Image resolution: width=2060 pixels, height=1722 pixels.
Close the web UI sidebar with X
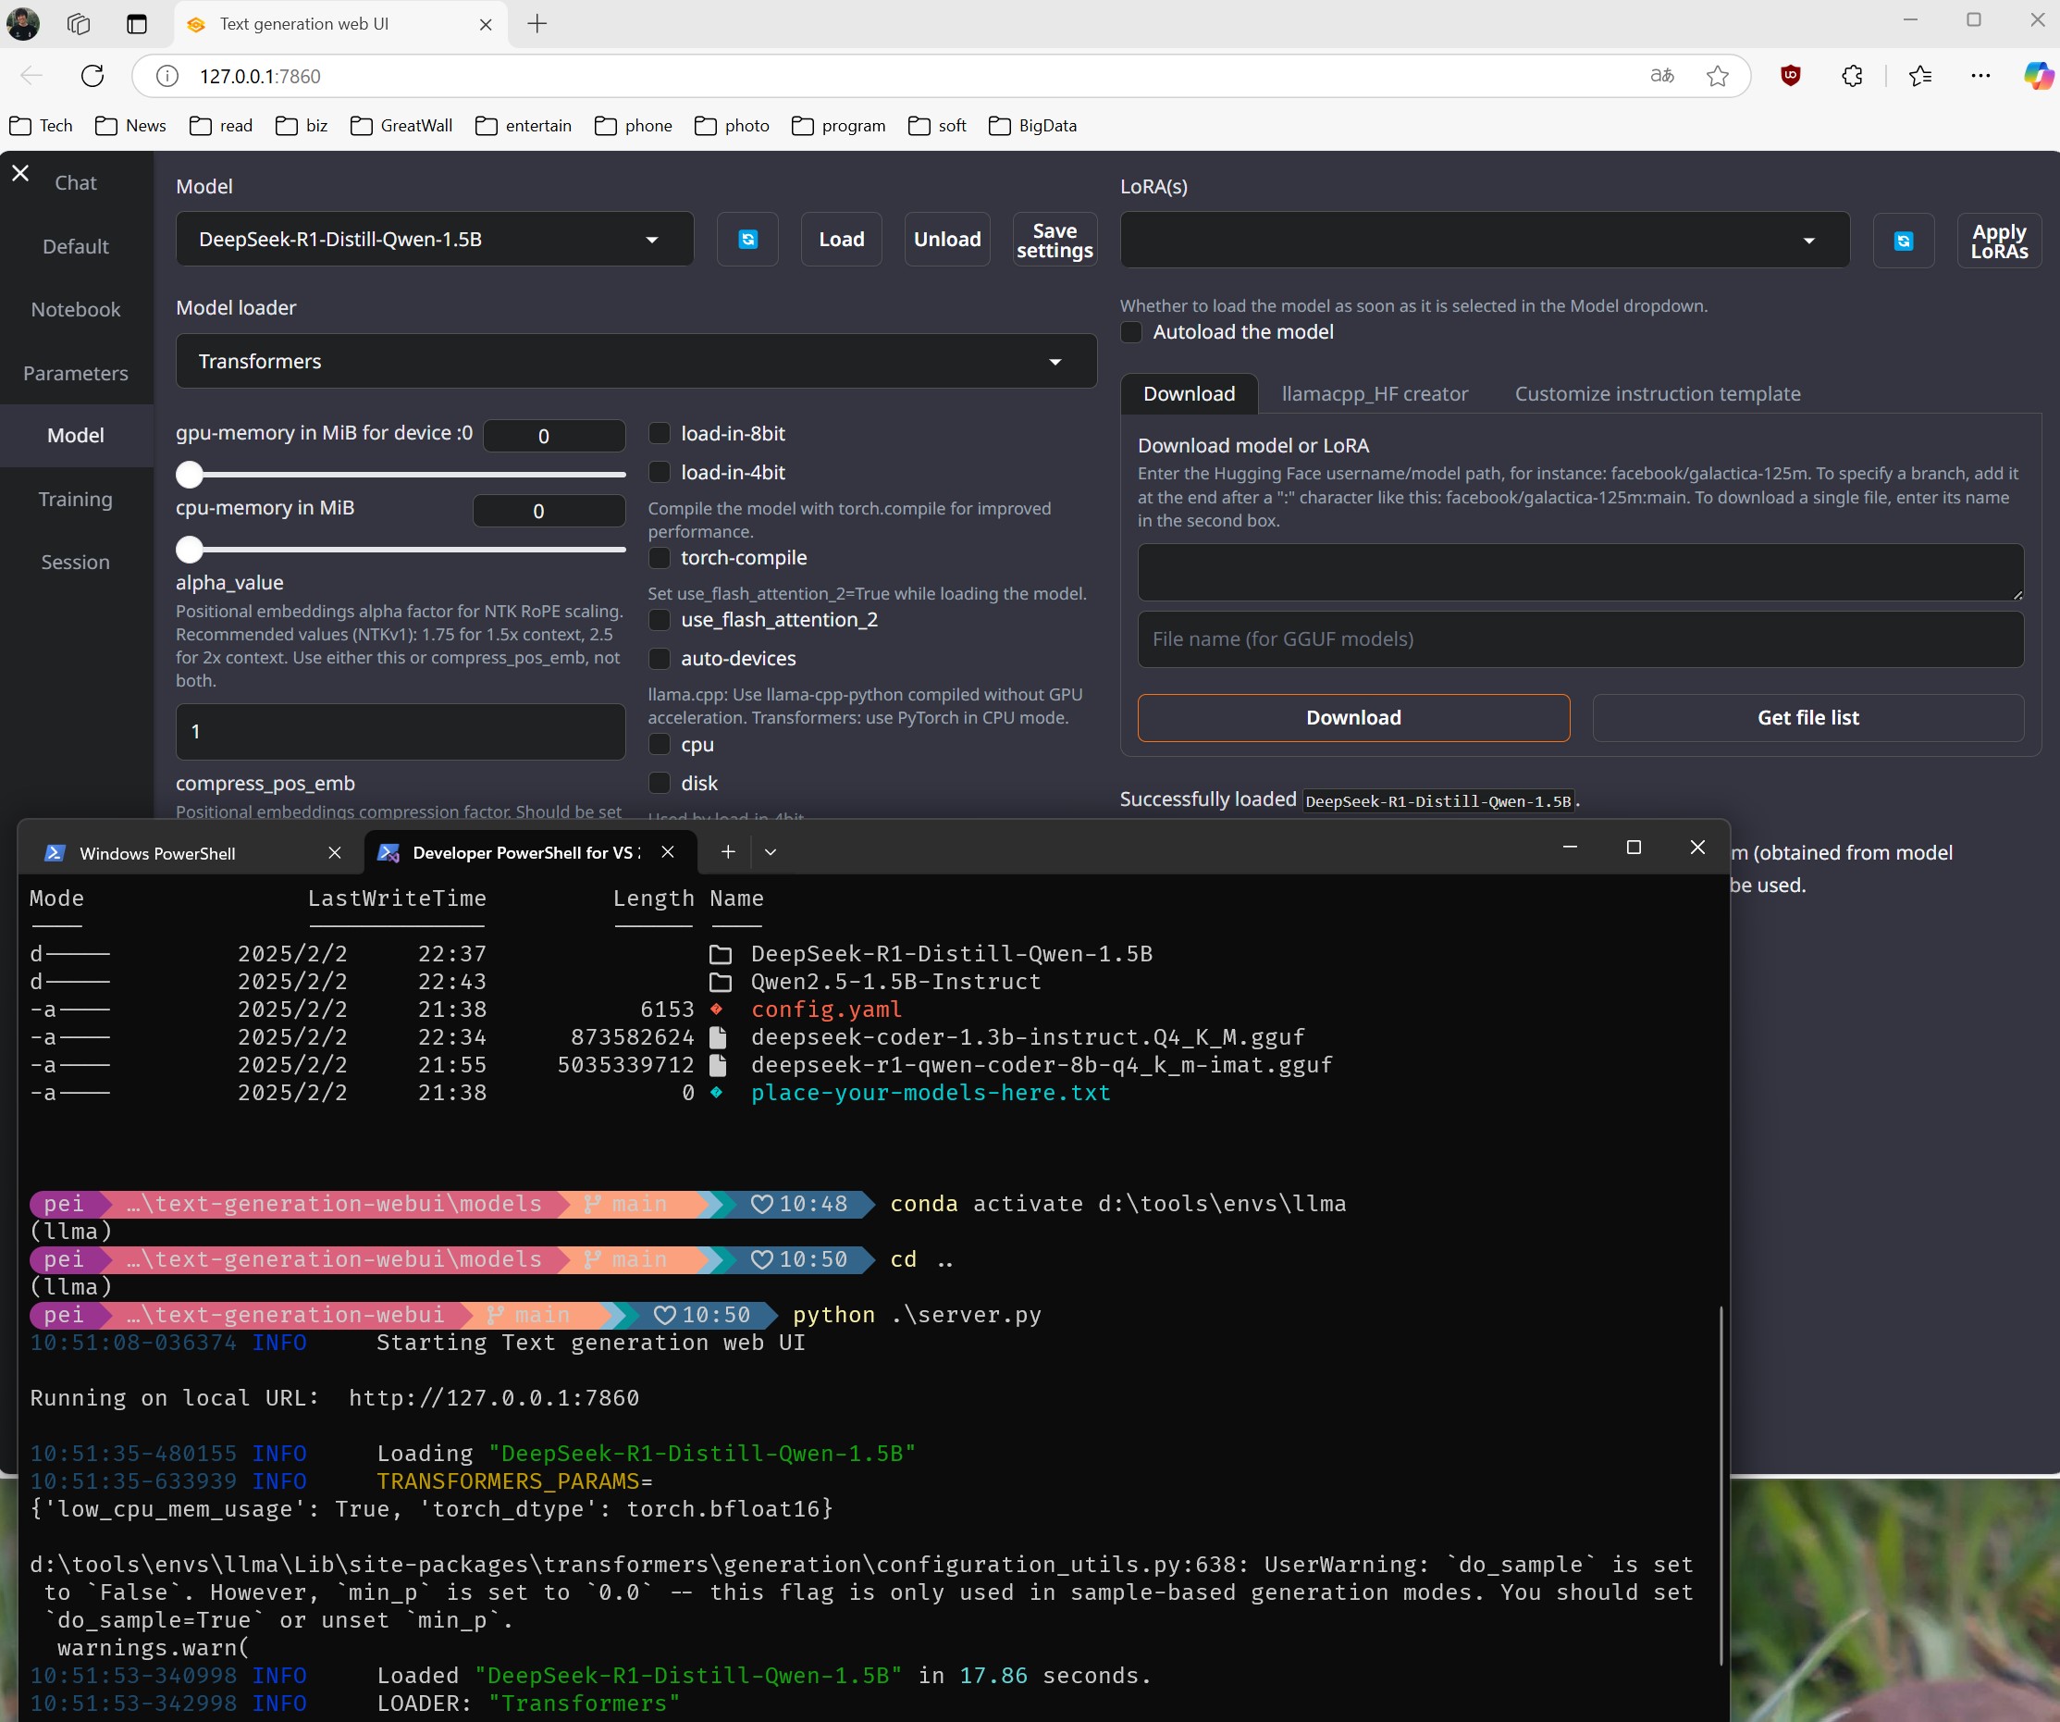tap(20, 174)
